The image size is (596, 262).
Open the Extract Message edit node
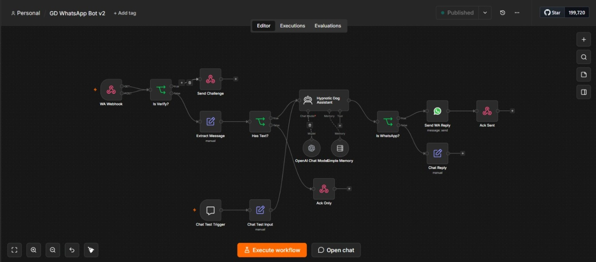(210, 121)
